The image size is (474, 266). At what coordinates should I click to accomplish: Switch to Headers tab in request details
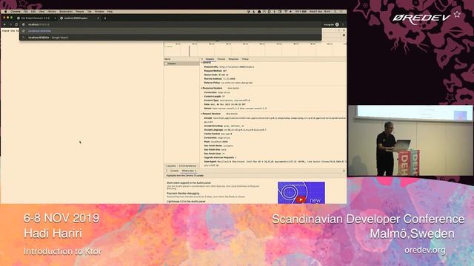point(210,59)
